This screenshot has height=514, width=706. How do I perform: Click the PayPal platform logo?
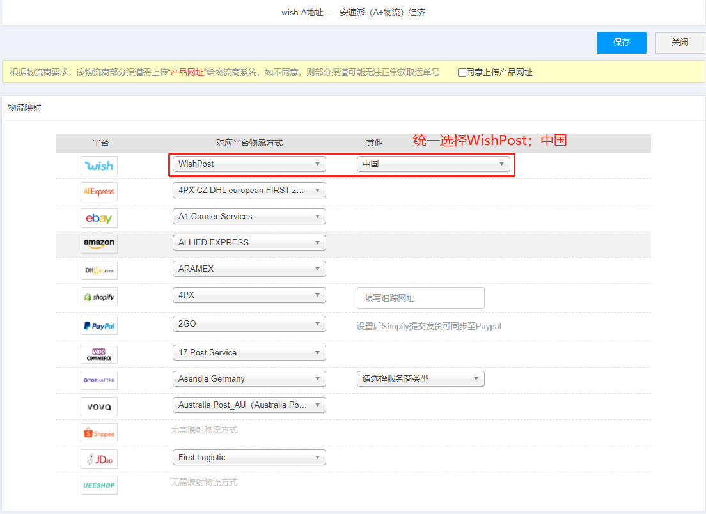click(99, 326)
